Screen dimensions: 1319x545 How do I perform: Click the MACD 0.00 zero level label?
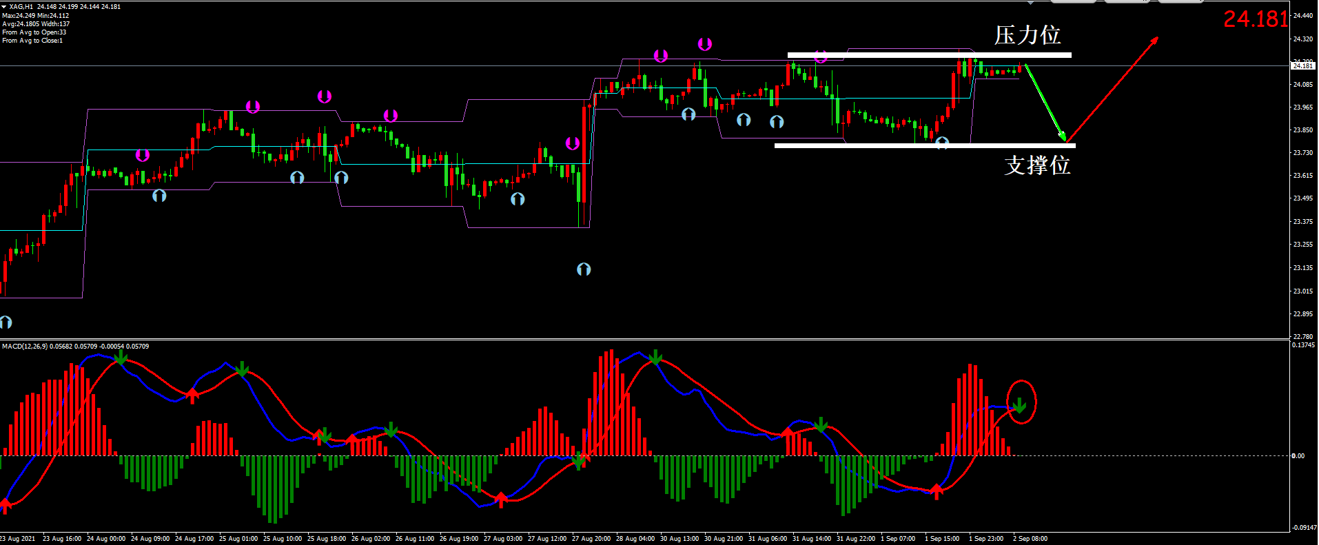pos(1298,455)
